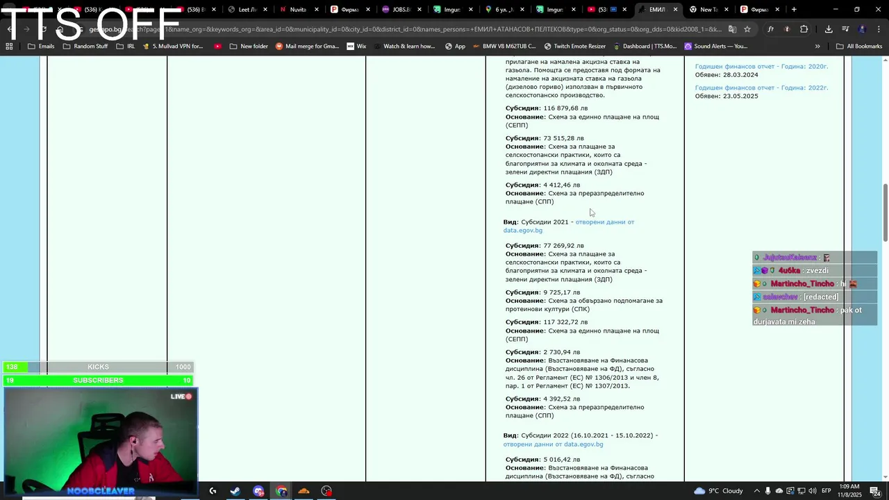Screen dimensions: 889x500
Task: Click the first pinned taskbar app icon
Action: point(213,491)
